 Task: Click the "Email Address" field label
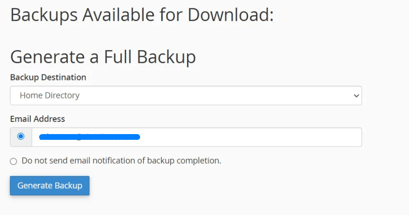(x=37, y=119)
